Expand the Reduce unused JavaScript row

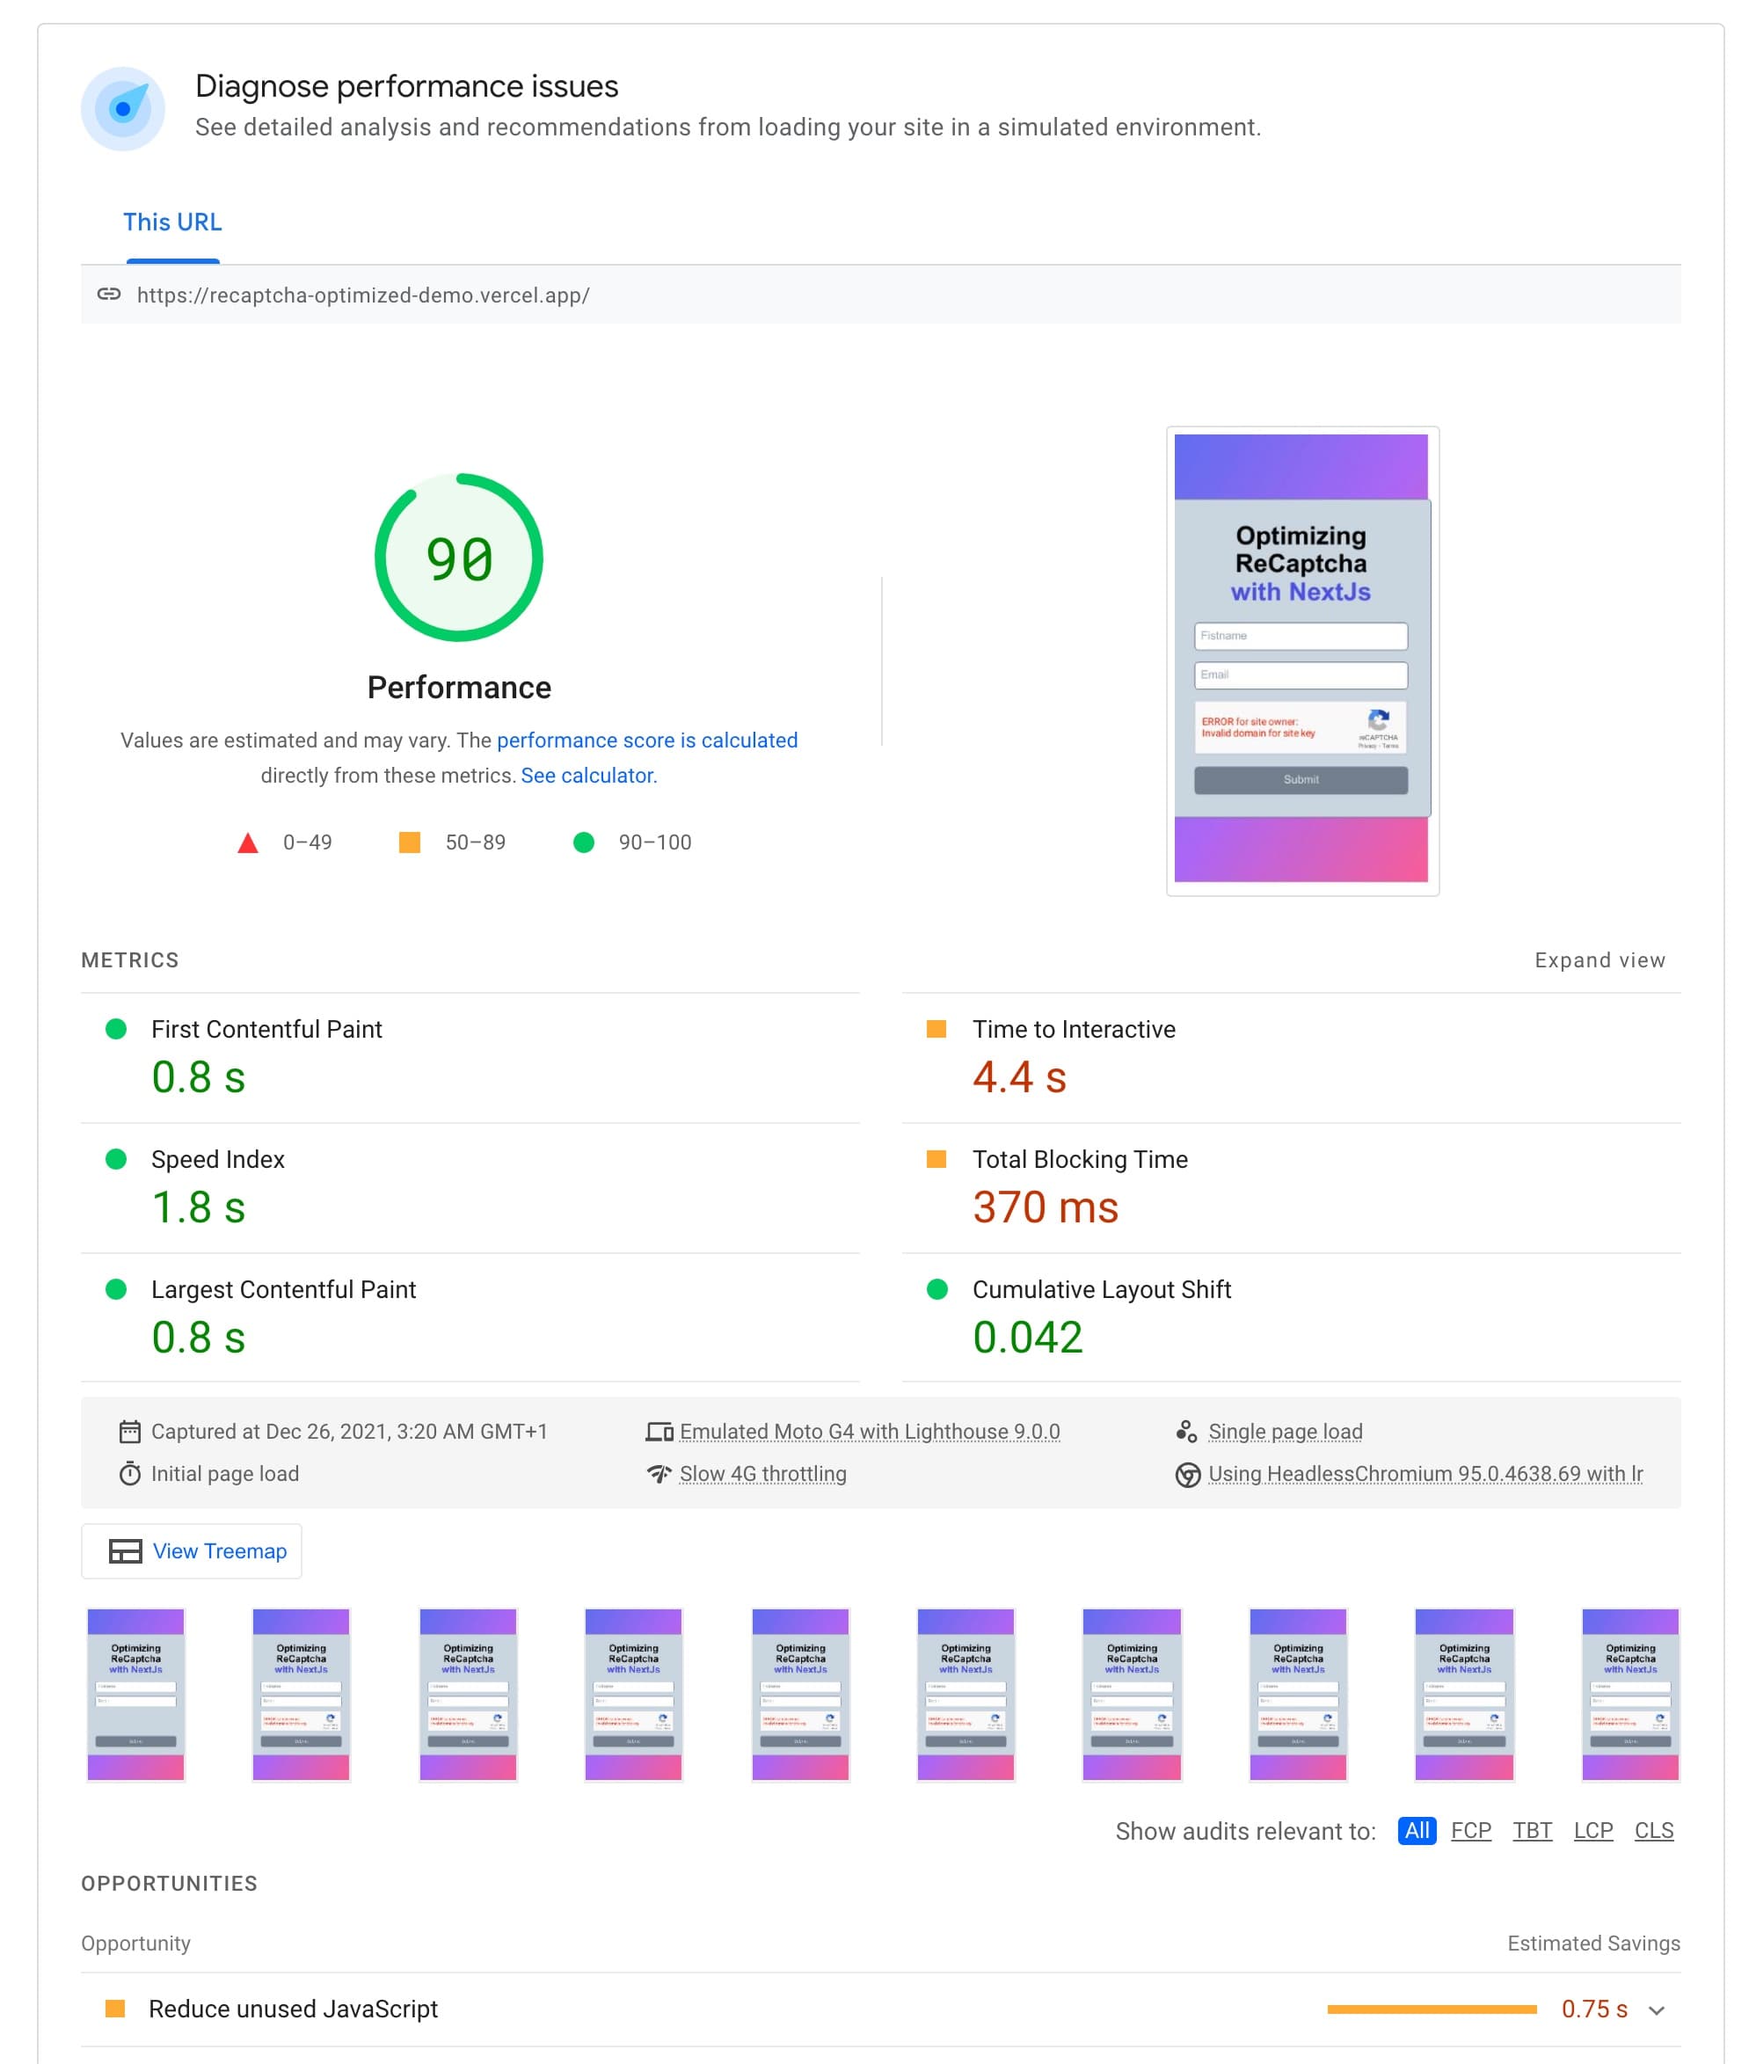pos(294,2009)
